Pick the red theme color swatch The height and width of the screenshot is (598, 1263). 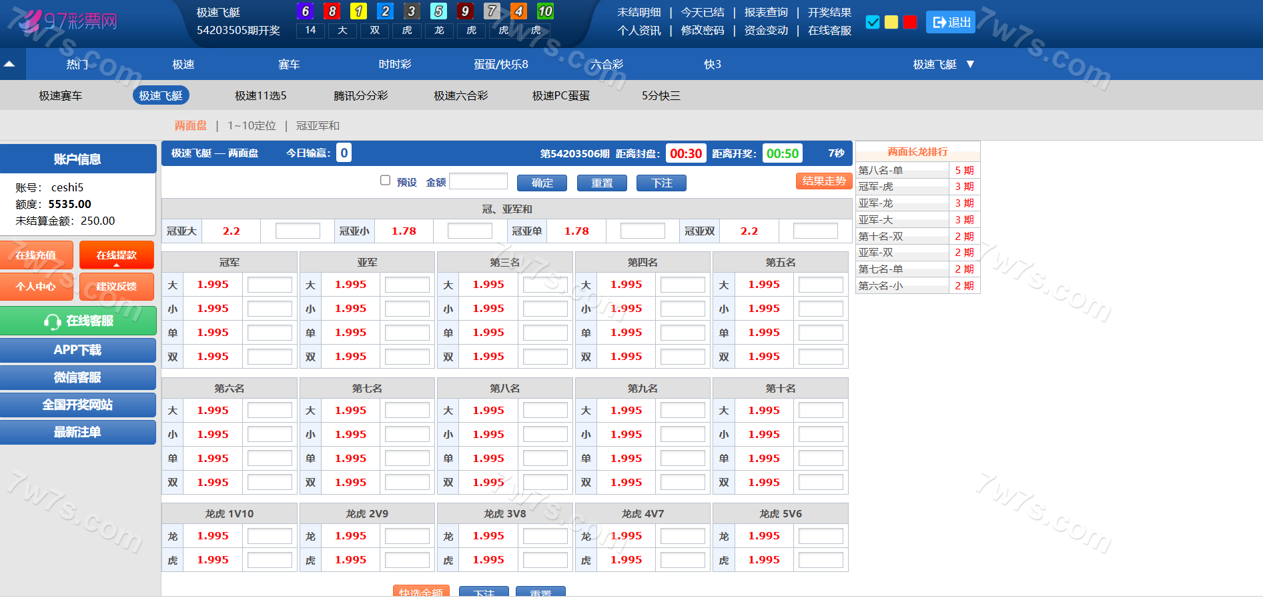[909, 22]
